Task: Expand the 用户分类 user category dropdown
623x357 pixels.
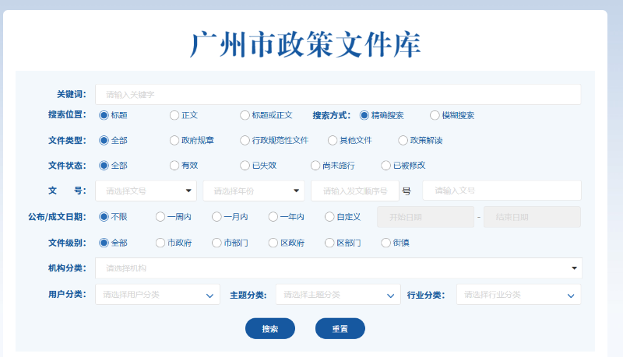Action: 157,295
